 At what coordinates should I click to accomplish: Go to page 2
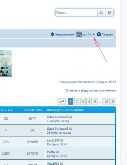tap(77, 101)
